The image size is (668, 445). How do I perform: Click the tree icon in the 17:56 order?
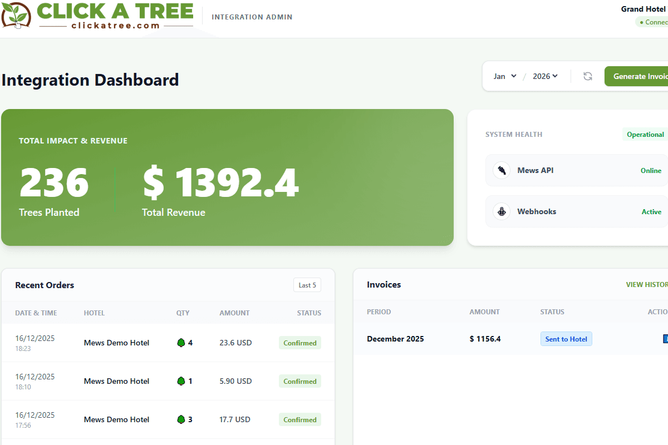[x=181, y=419]
